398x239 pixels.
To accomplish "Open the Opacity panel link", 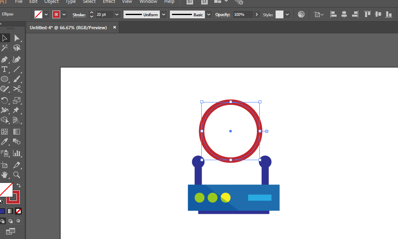I will (223, 15).
